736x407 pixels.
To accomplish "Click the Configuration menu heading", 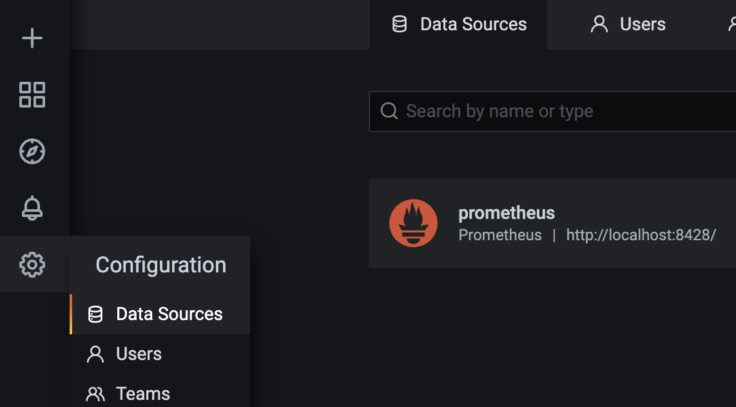I will 160,265.
